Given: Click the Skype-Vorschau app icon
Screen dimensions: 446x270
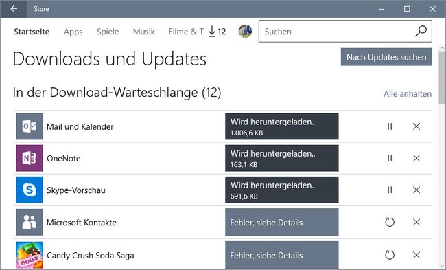Looking at the screenshot, I should click(30, 190).
